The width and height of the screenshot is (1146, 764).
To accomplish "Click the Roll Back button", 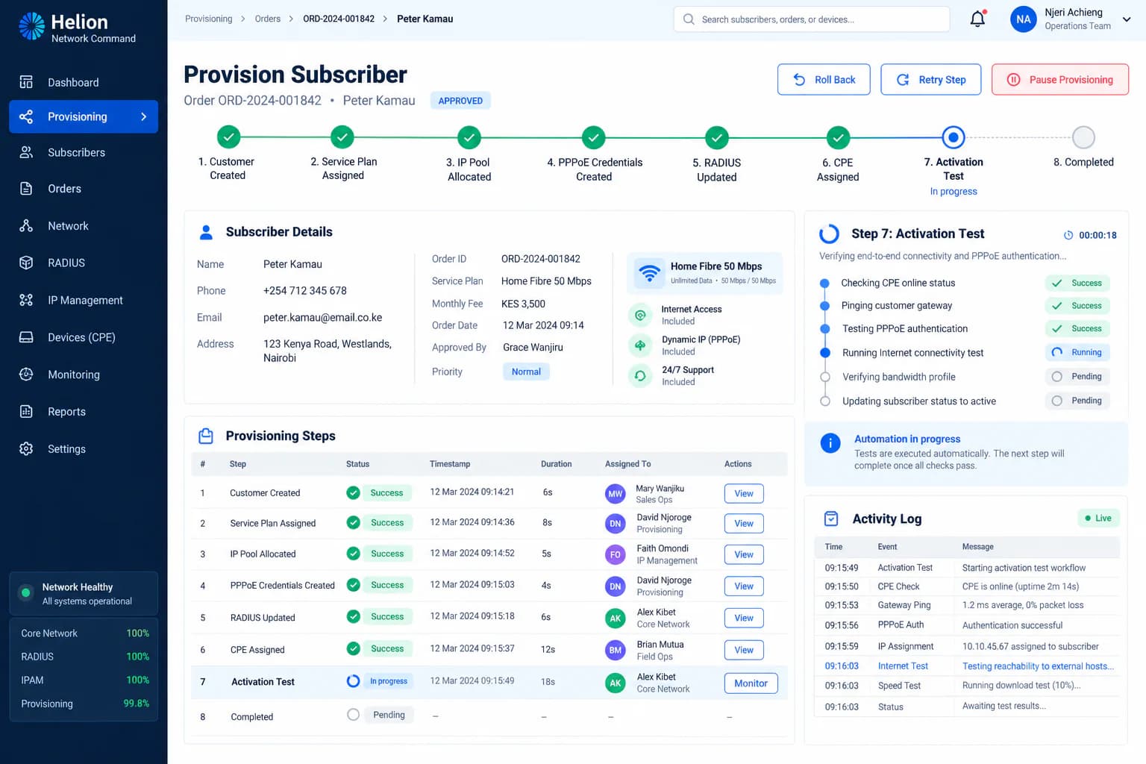I will pos(824,80).
